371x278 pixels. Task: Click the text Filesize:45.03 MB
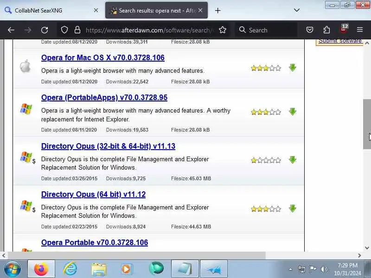click(x=191, y=178)
